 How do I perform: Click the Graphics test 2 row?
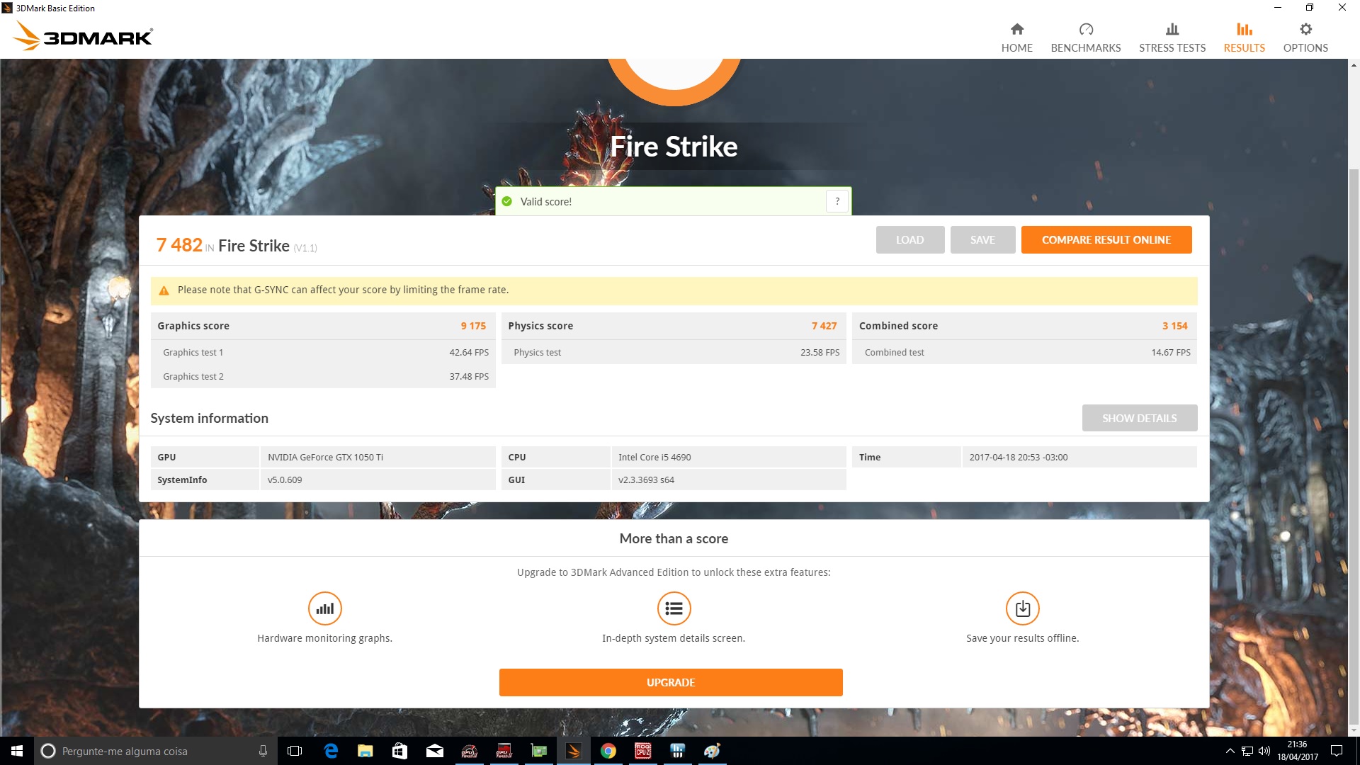(x=323, y=376)
